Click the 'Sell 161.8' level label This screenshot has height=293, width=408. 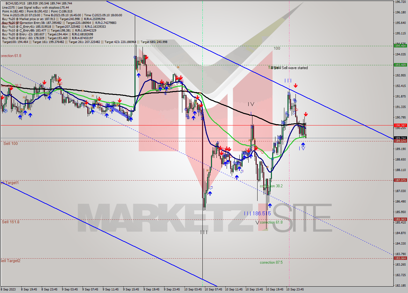11,222
